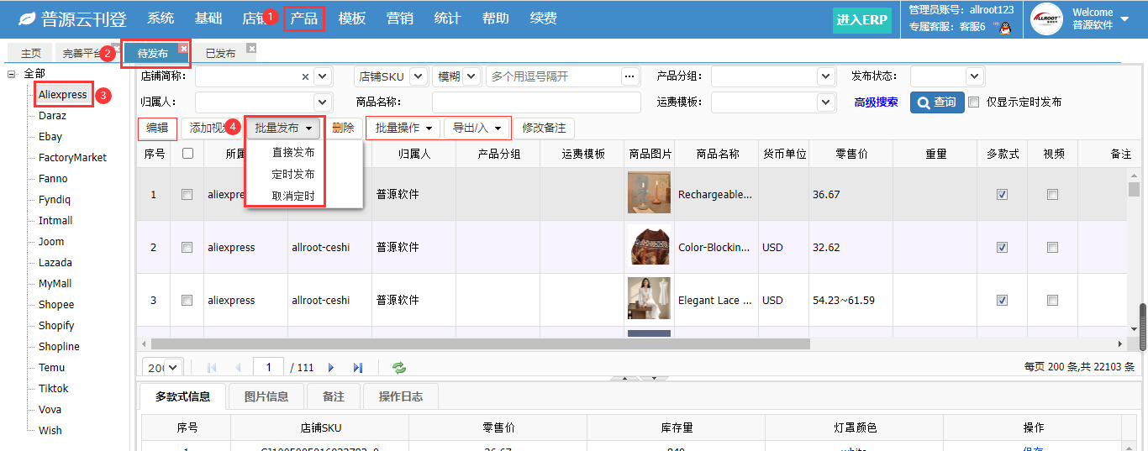Click the green refresh icon in pager
Screen dimensions: 1148x451
click(x=399, y=368)
